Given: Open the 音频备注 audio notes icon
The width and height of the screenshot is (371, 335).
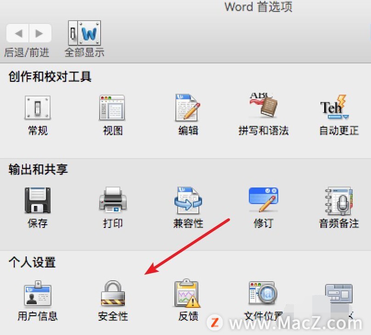Looking at the screenshot, I should click(x=339, y=201).
